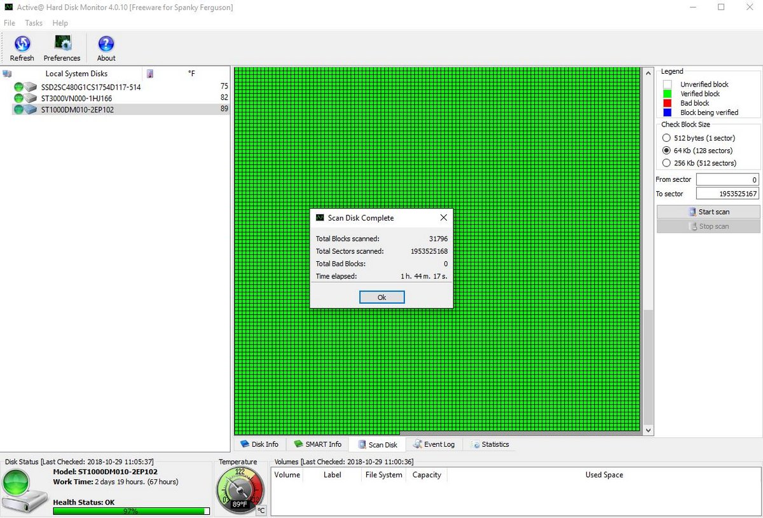Click the temperature gauge showing 89°F

click(240, 489)
